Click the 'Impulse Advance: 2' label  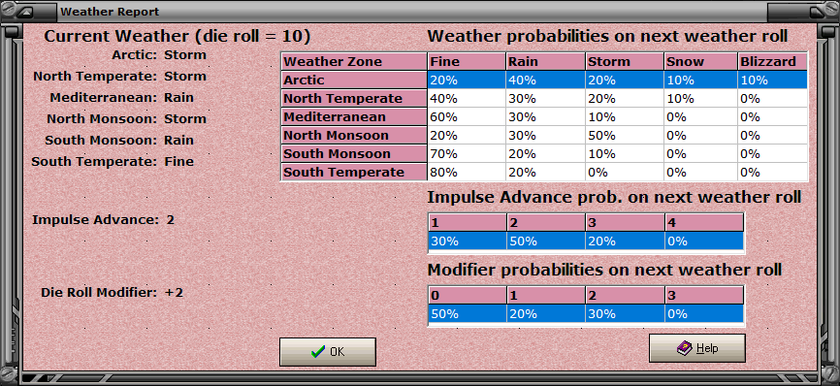pos(103,219)
